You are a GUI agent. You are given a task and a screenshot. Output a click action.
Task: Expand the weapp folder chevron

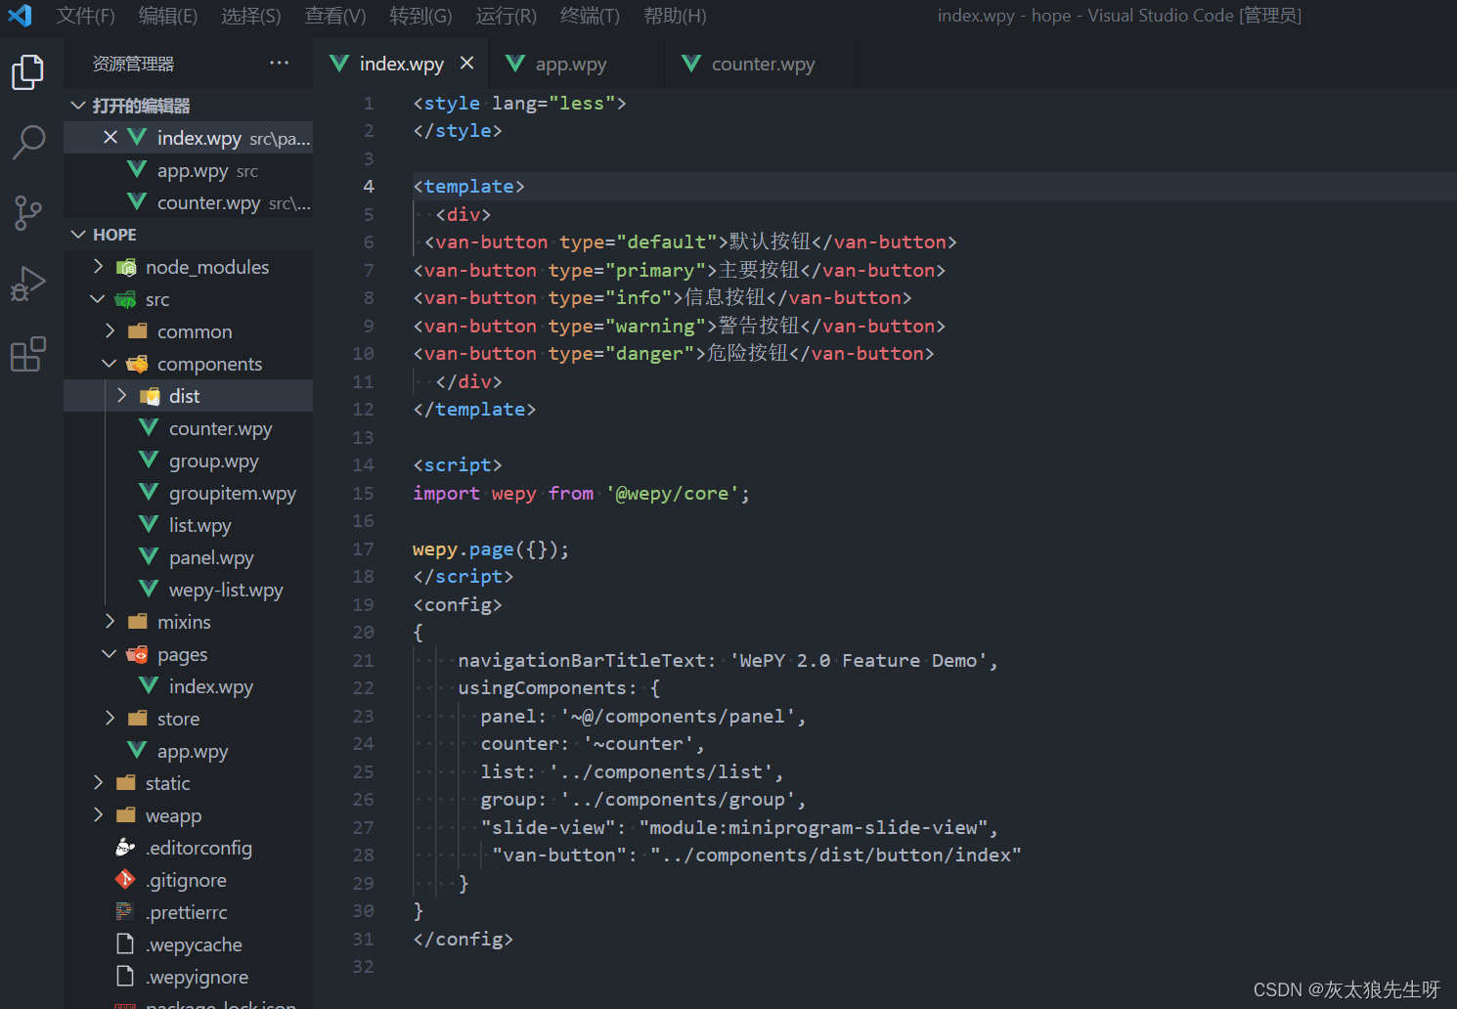pyautogui.click(x=98, y=814)
